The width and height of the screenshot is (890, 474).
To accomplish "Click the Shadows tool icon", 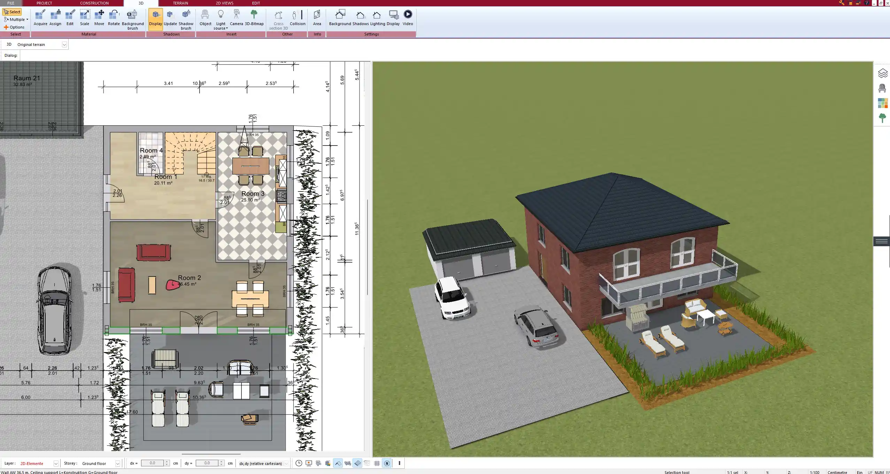I will pos(359,14).
